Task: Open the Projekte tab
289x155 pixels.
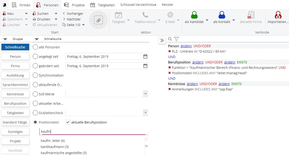Action: (74, 5)
